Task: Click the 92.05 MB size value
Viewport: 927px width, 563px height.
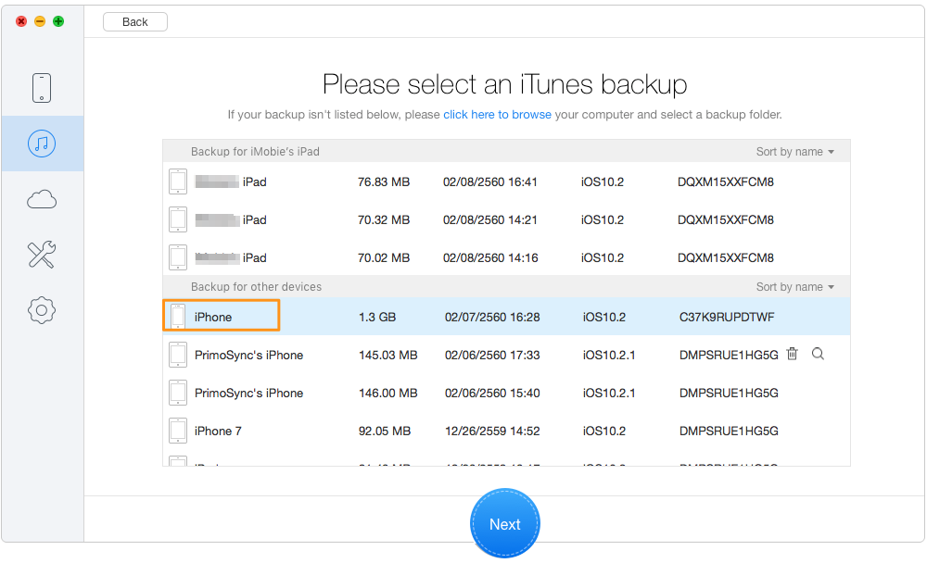Action: tap(385, 432)
